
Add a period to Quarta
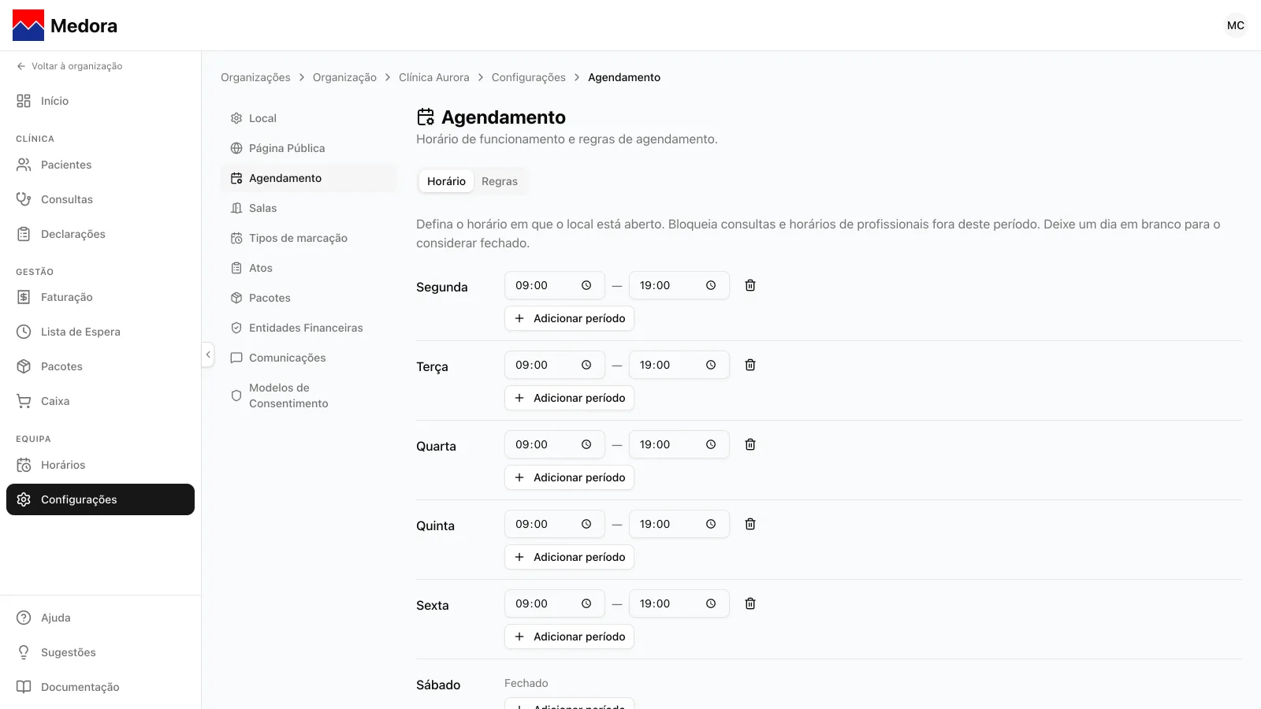[x=569, y=477]
